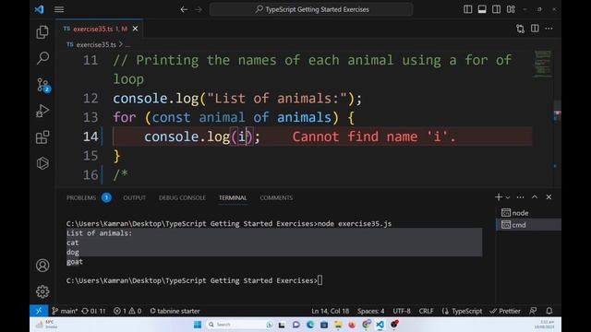Change file encoding via UTF-8
The height and width of the screenshot is (332, 591).
tap(402, 311)
